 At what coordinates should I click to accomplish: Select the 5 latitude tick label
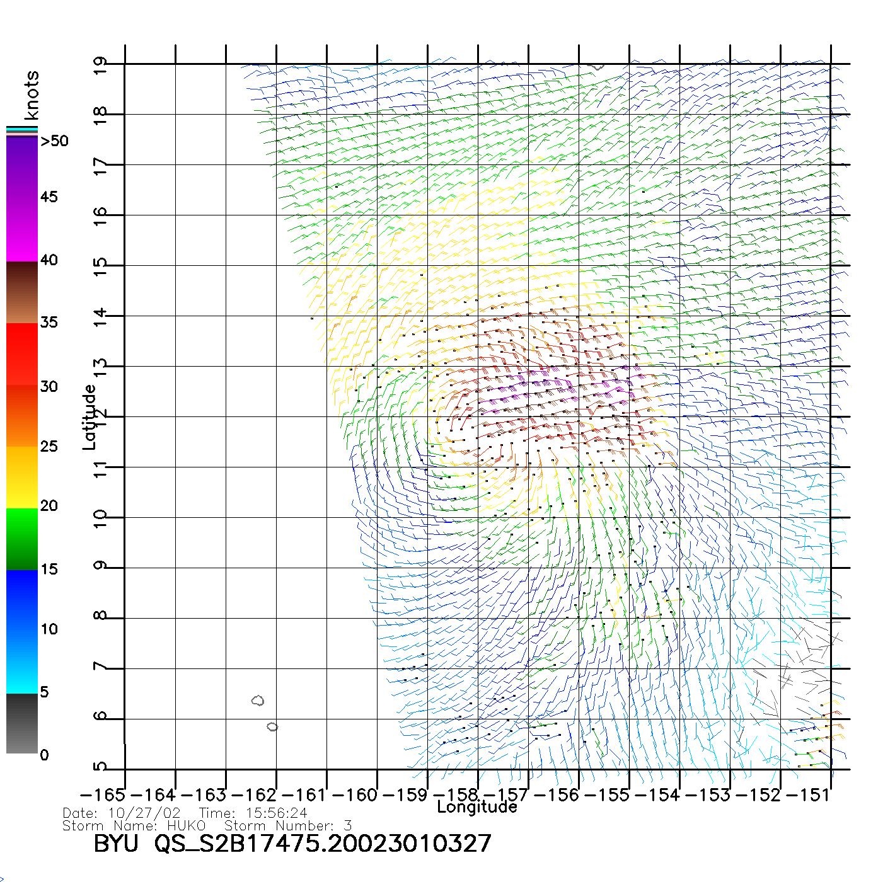click(x=100, y=767)
